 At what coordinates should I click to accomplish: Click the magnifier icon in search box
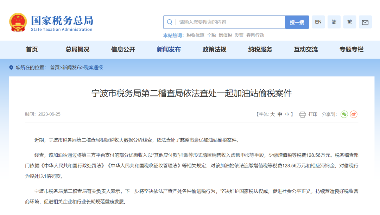pyautogui.click(x=170, y=22)
